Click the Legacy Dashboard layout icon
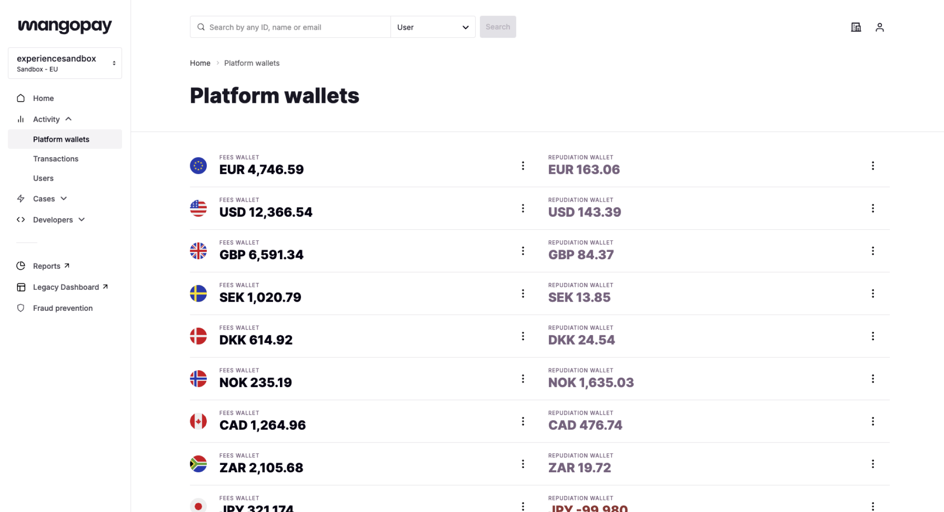Image resolution: width=944 pixels, height=512 pixels. [x=21, y=287]
